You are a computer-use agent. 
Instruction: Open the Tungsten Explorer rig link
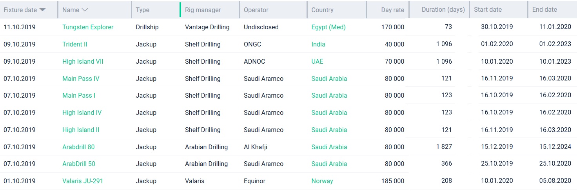[88, 27]
